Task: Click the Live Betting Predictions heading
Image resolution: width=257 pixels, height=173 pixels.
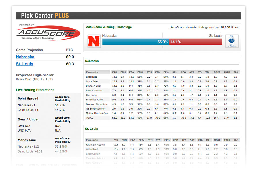Action: point(35,90)
